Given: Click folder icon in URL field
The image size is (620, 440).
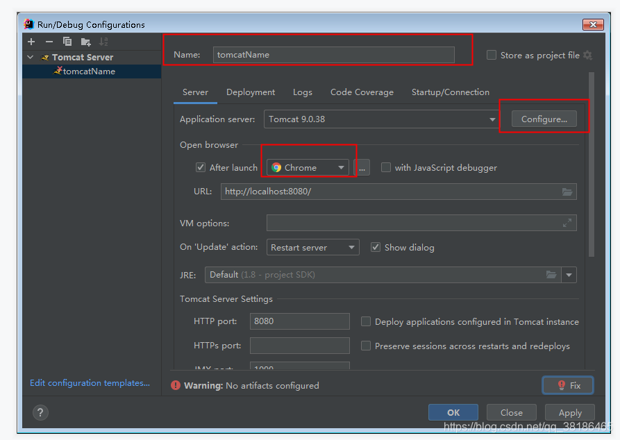Looking at the screenshot, I should [x=567, y=192].
